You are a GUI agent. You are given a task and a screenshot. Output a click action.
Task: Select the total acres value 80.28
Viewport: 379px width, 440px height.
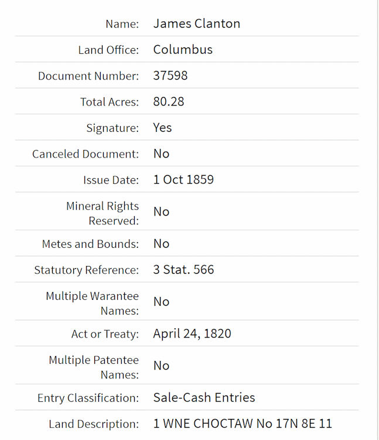(169, 101)
